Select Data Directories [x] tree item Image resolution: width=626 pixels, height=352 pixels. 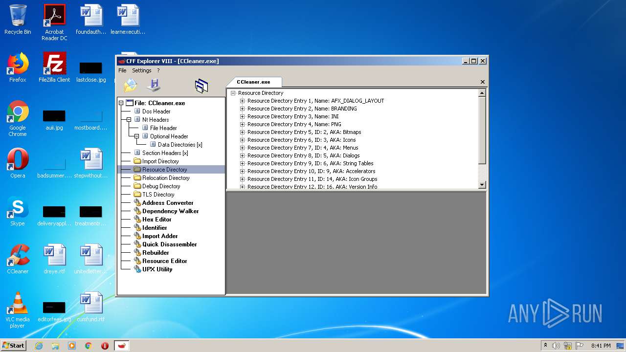pyautogui.click(x=180, y=145)
